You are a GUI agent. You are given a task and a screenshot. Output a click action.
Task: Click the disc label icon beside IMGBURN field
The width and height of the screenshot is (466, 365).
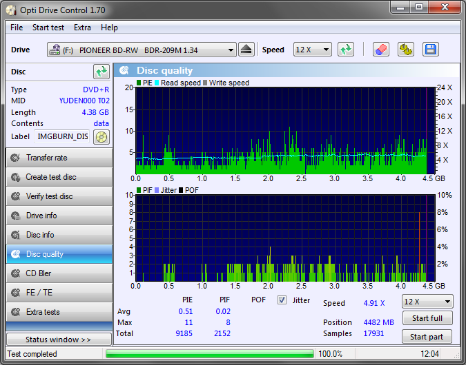101,136
